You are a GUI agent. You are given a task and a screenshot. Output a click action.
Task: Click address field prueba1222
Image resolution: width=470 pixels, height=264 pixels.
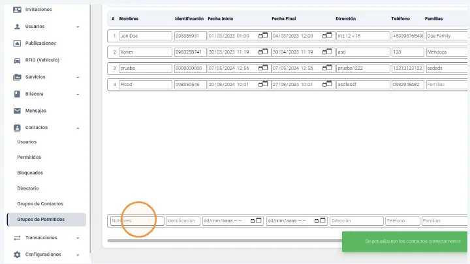[363, 68]
